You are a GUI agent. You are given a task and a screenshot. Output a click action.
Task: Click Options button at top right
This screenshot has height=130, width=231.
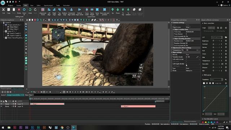pyautogui.click(x=225, y=5)
